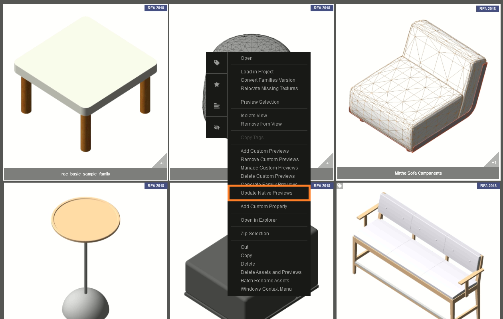Choose Load in Project
Screen dimensions: 503x319
point(257,72)
